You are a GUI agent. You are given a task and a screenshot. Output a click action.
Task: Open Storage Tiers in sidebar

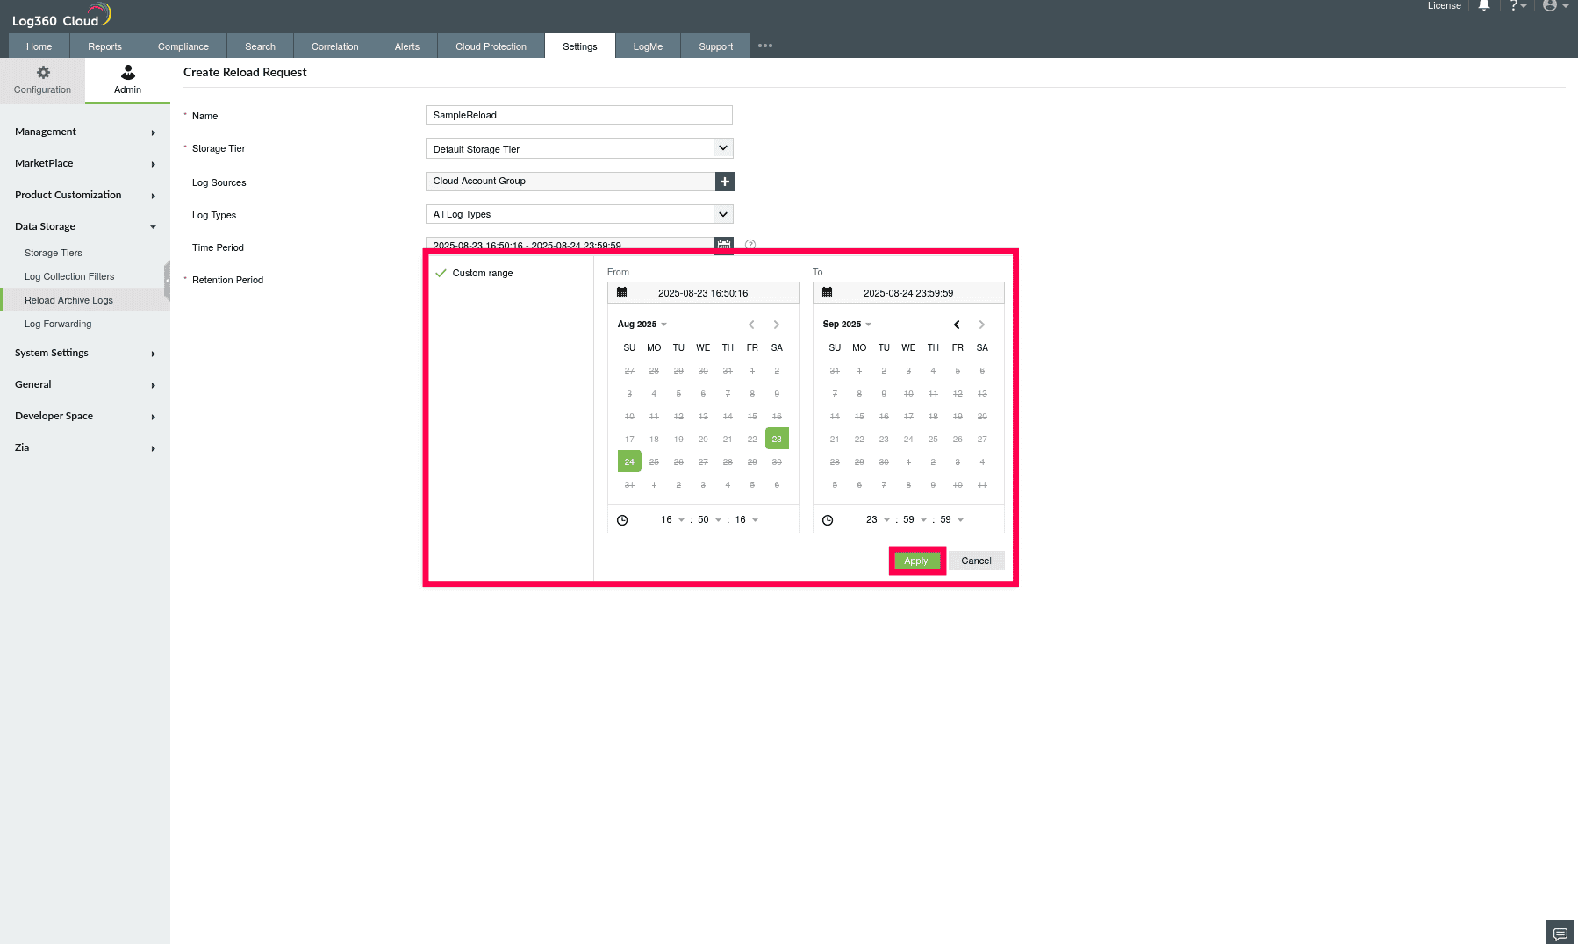point(54,253)
